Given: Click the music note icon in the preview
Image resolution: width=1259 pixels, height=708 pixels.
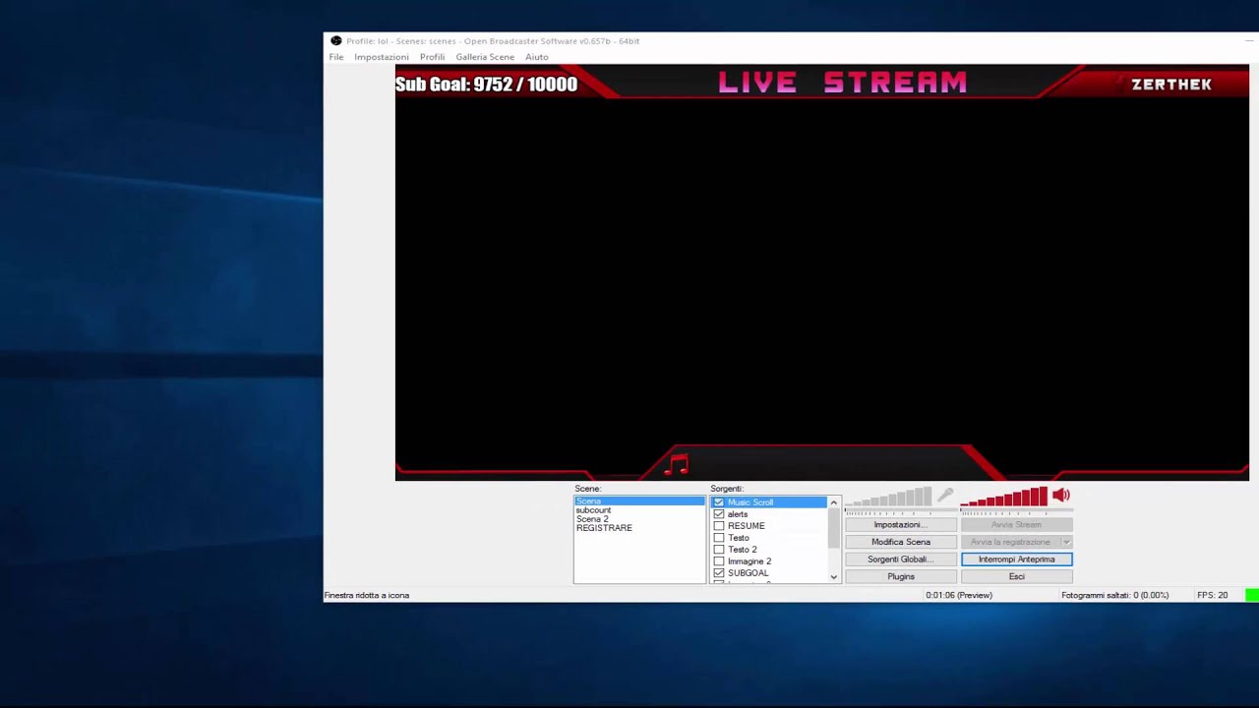Looking at the screenshot, I should click(x=677, y=463).
